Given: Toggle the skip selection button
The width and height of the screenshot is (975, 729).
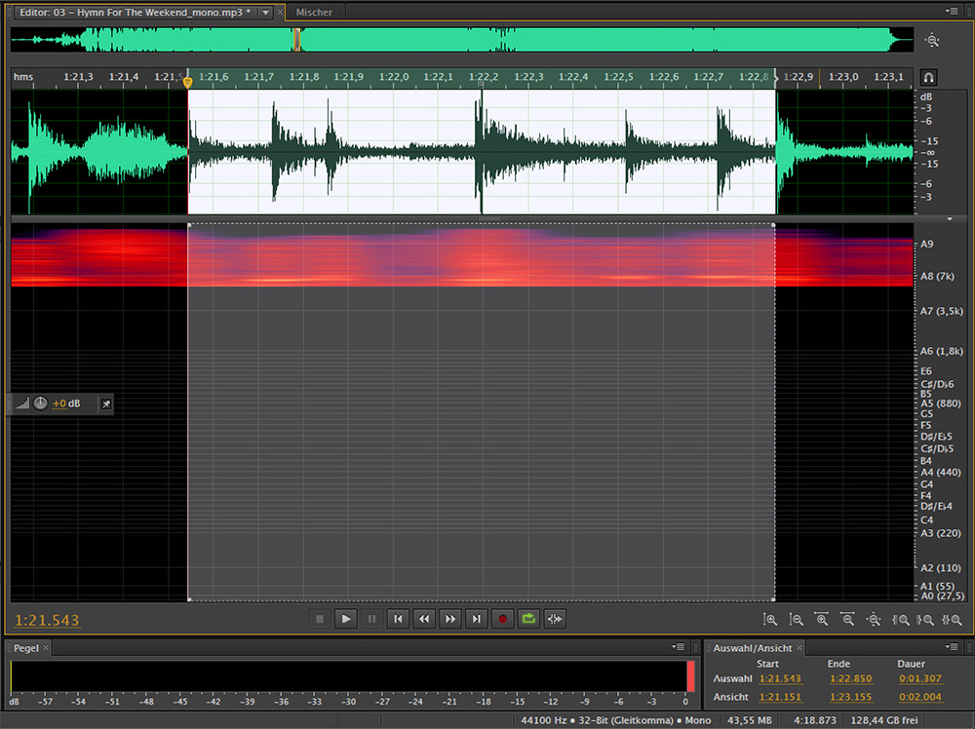Looking at the screenshot, I should (x=555, y=619).
